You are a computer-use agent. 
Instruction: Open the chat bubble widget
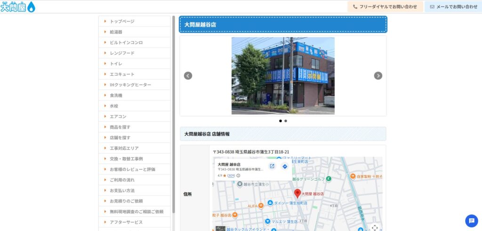[471, 221]
